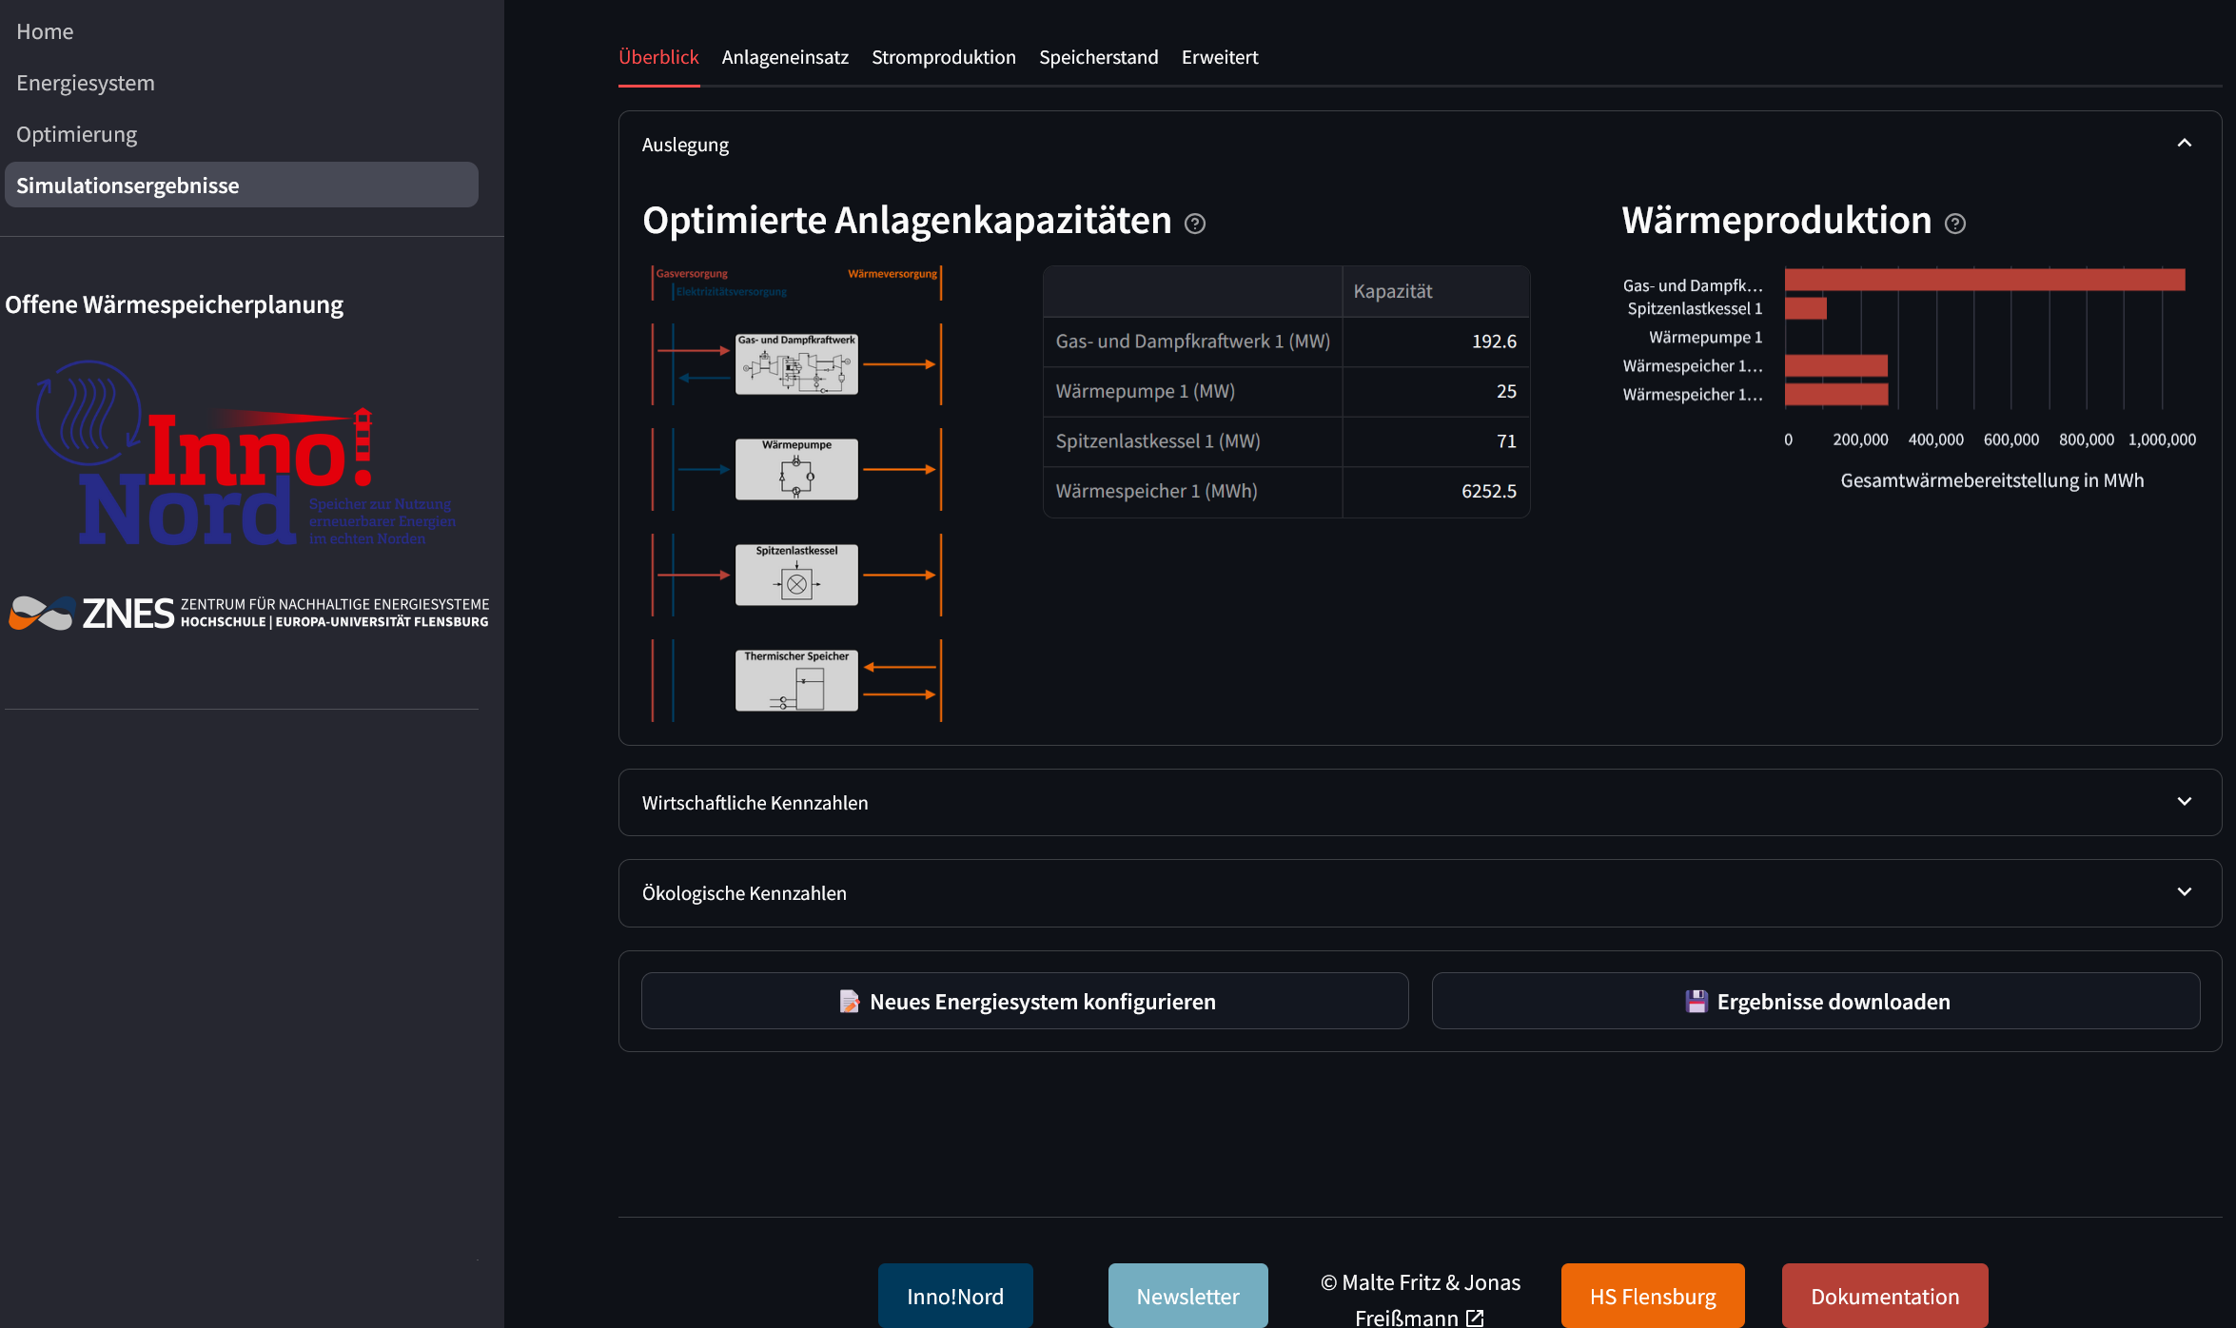This screenshot has width=2236, height=1328.
Task: Click Elektrizitätsversorgung legend label in diagram
Action: coord(732,292)
